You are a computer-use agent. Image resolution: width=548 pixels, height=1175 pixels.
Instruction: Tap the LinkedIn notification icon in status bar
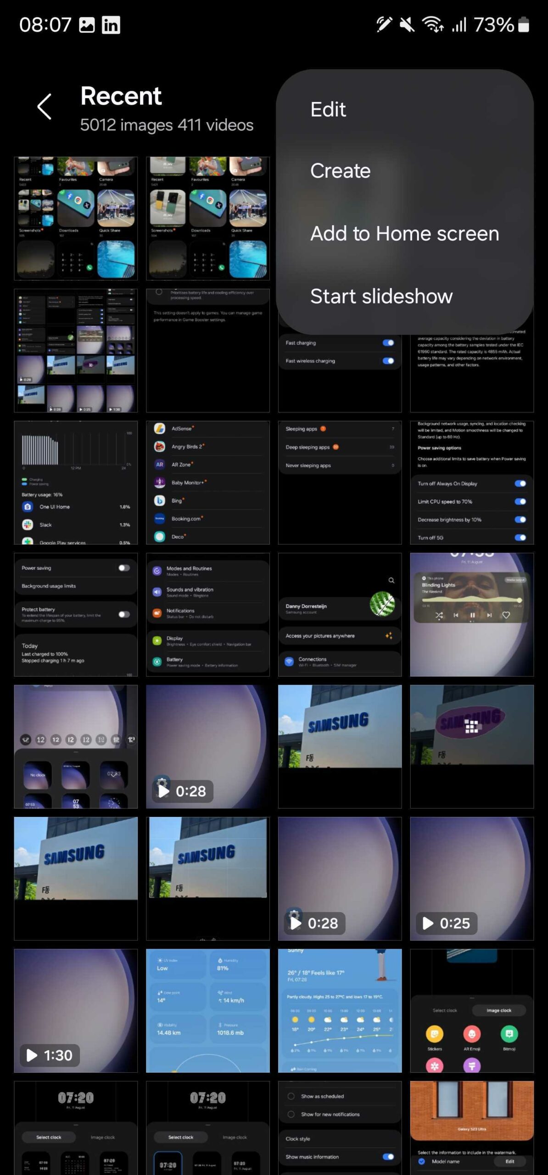111,25
